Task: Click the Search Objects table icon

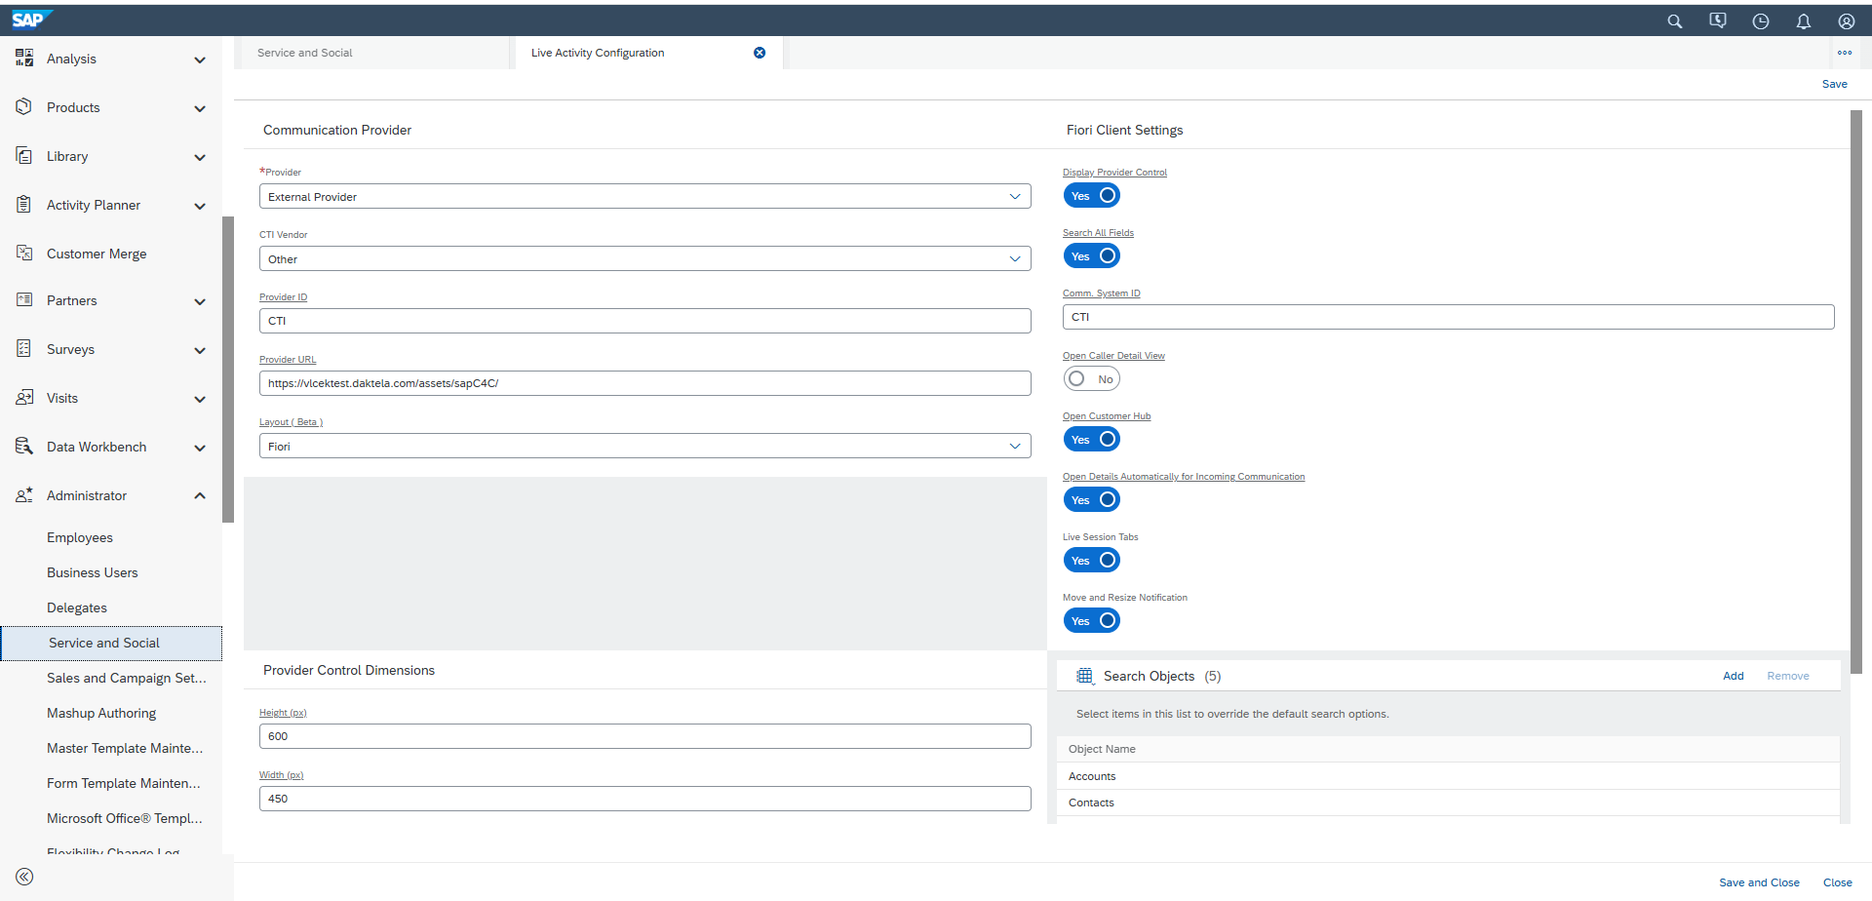Action: [1084, 676]
